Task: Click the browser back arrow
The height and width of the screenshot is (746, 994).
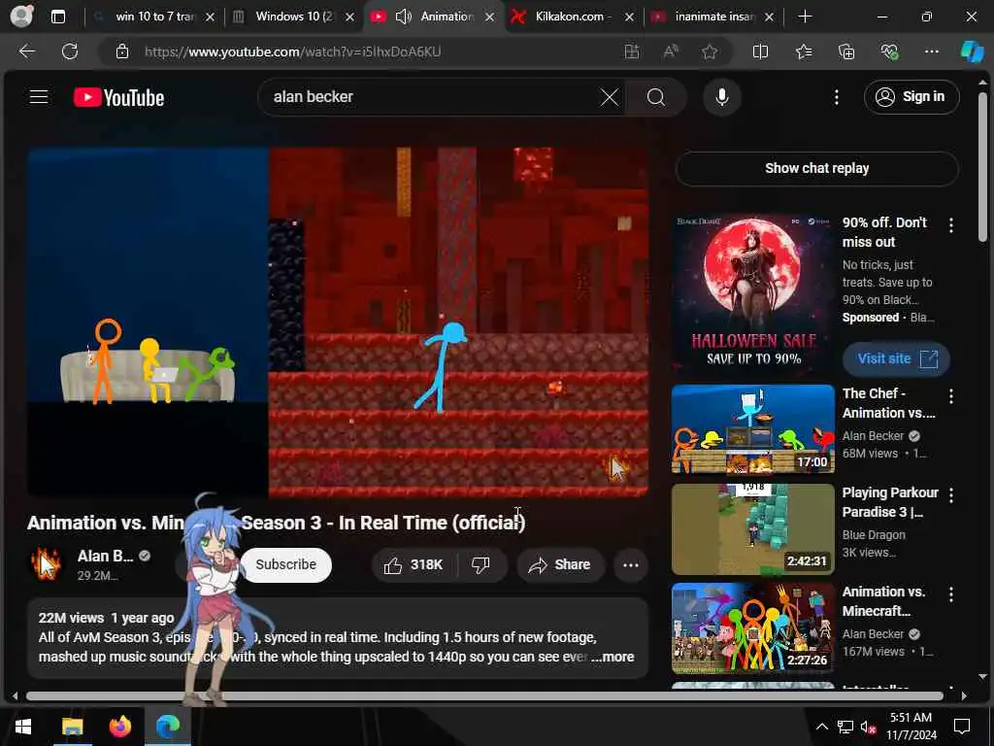Action: coord(27,51)
